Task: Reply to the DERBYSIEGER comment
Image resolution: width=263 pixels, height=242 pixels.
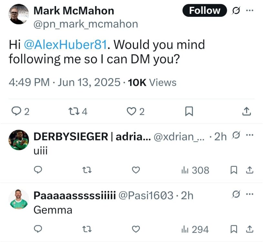Action: tap(38, 170)
